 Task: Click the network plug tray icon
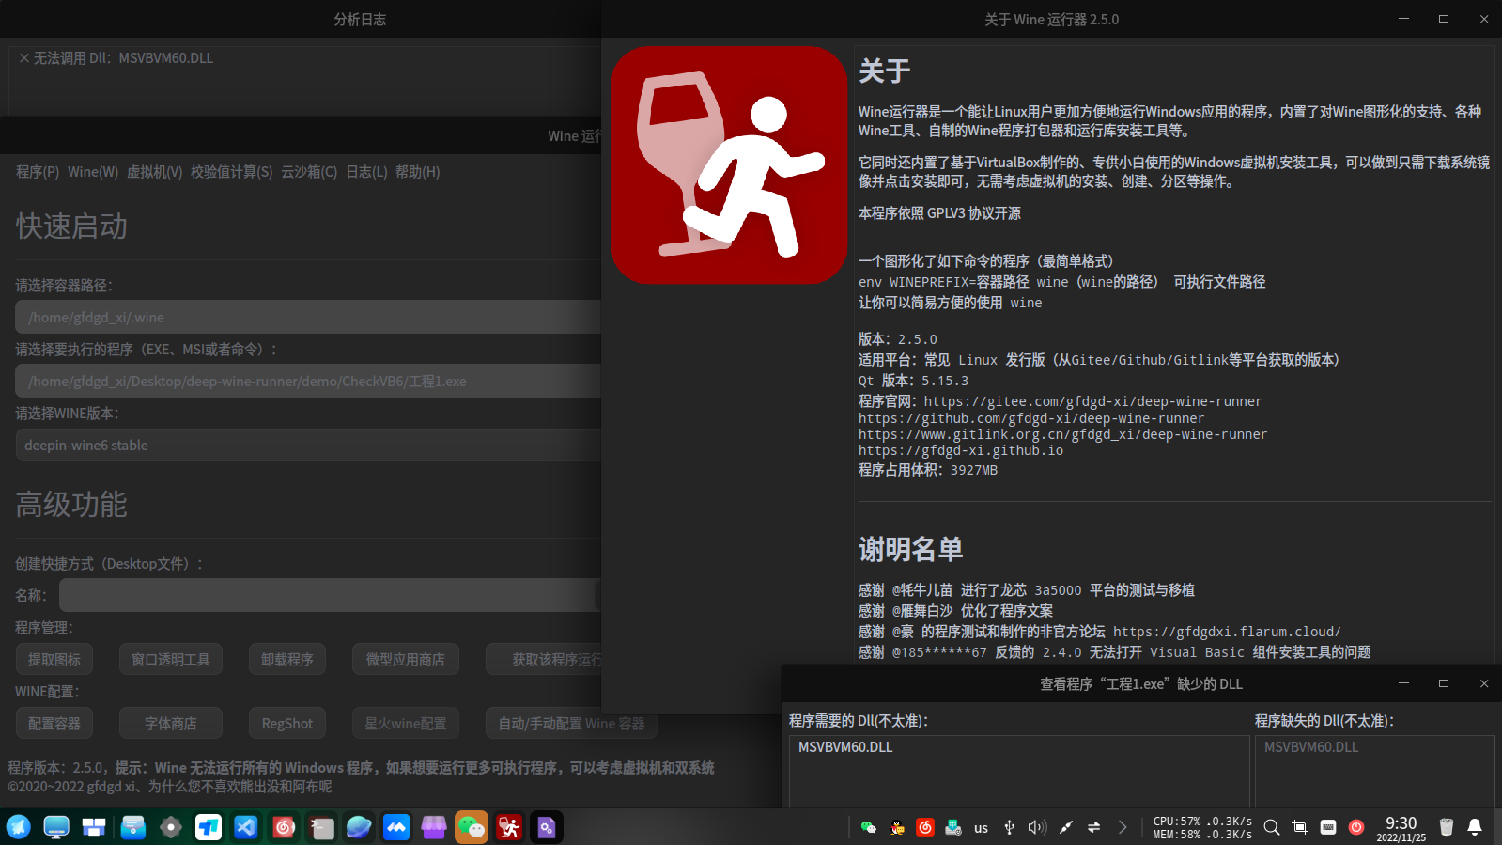tap(1066, 827)
